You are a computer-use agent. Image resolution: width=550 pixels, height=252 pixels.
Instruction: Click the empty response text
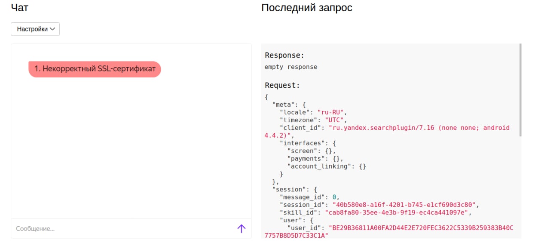coord(291,67)
